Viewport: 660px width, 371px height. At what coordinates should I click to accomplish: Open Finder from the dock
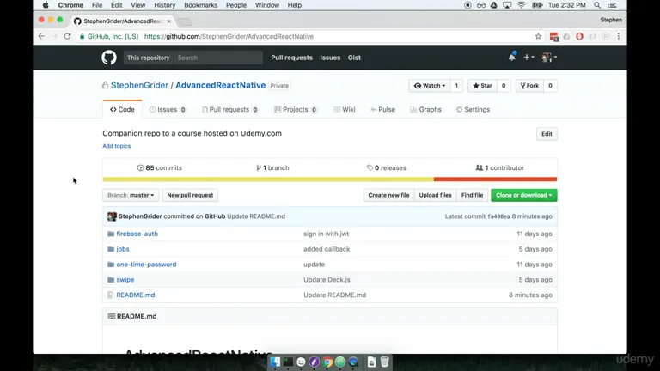(275, 362)
